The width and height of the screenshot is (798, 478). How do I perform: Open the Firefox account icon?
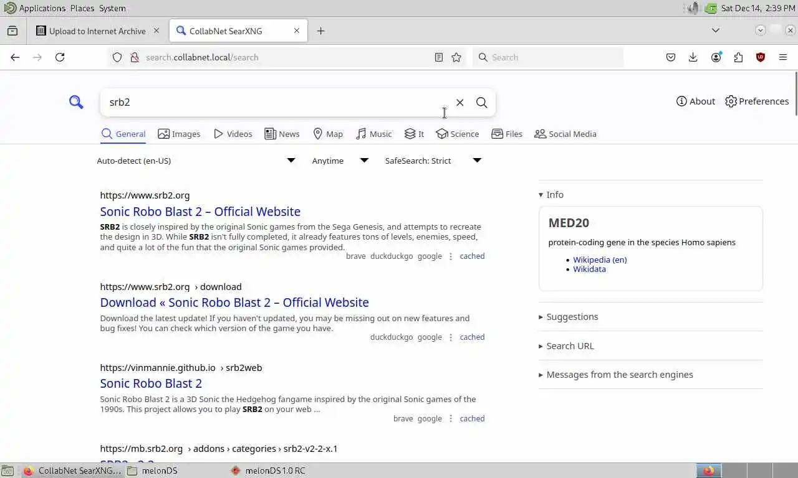(x=716, y=57)
